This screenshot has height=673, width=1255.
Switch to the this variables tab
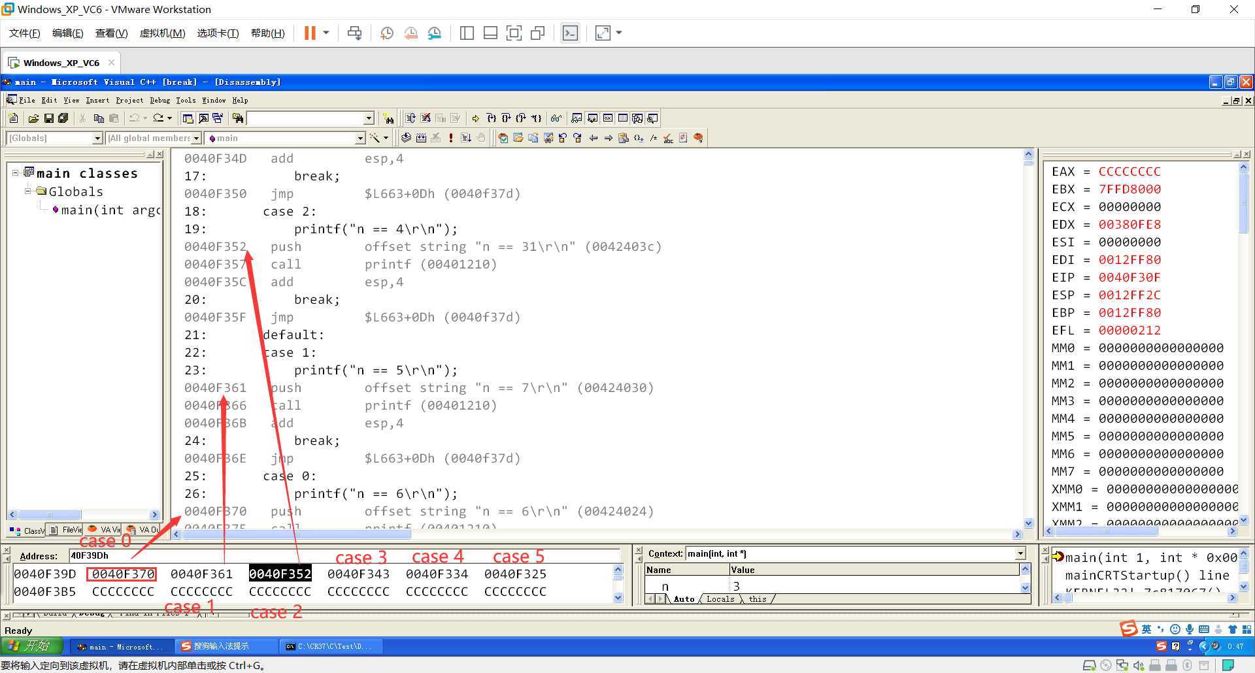click(758, 599)
